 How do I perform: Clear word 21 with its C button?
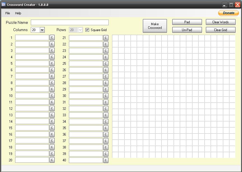(106, 38)
